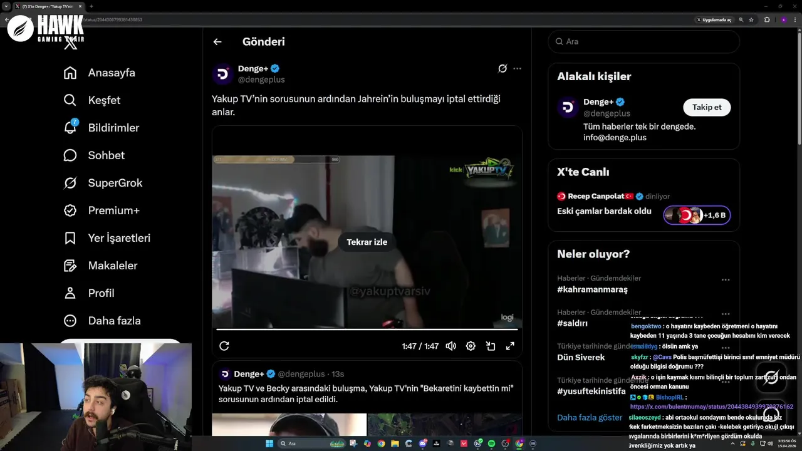Open browser profile avatar
The height and width of the screenshot is (451, 802).
click(x=783, y=19)
